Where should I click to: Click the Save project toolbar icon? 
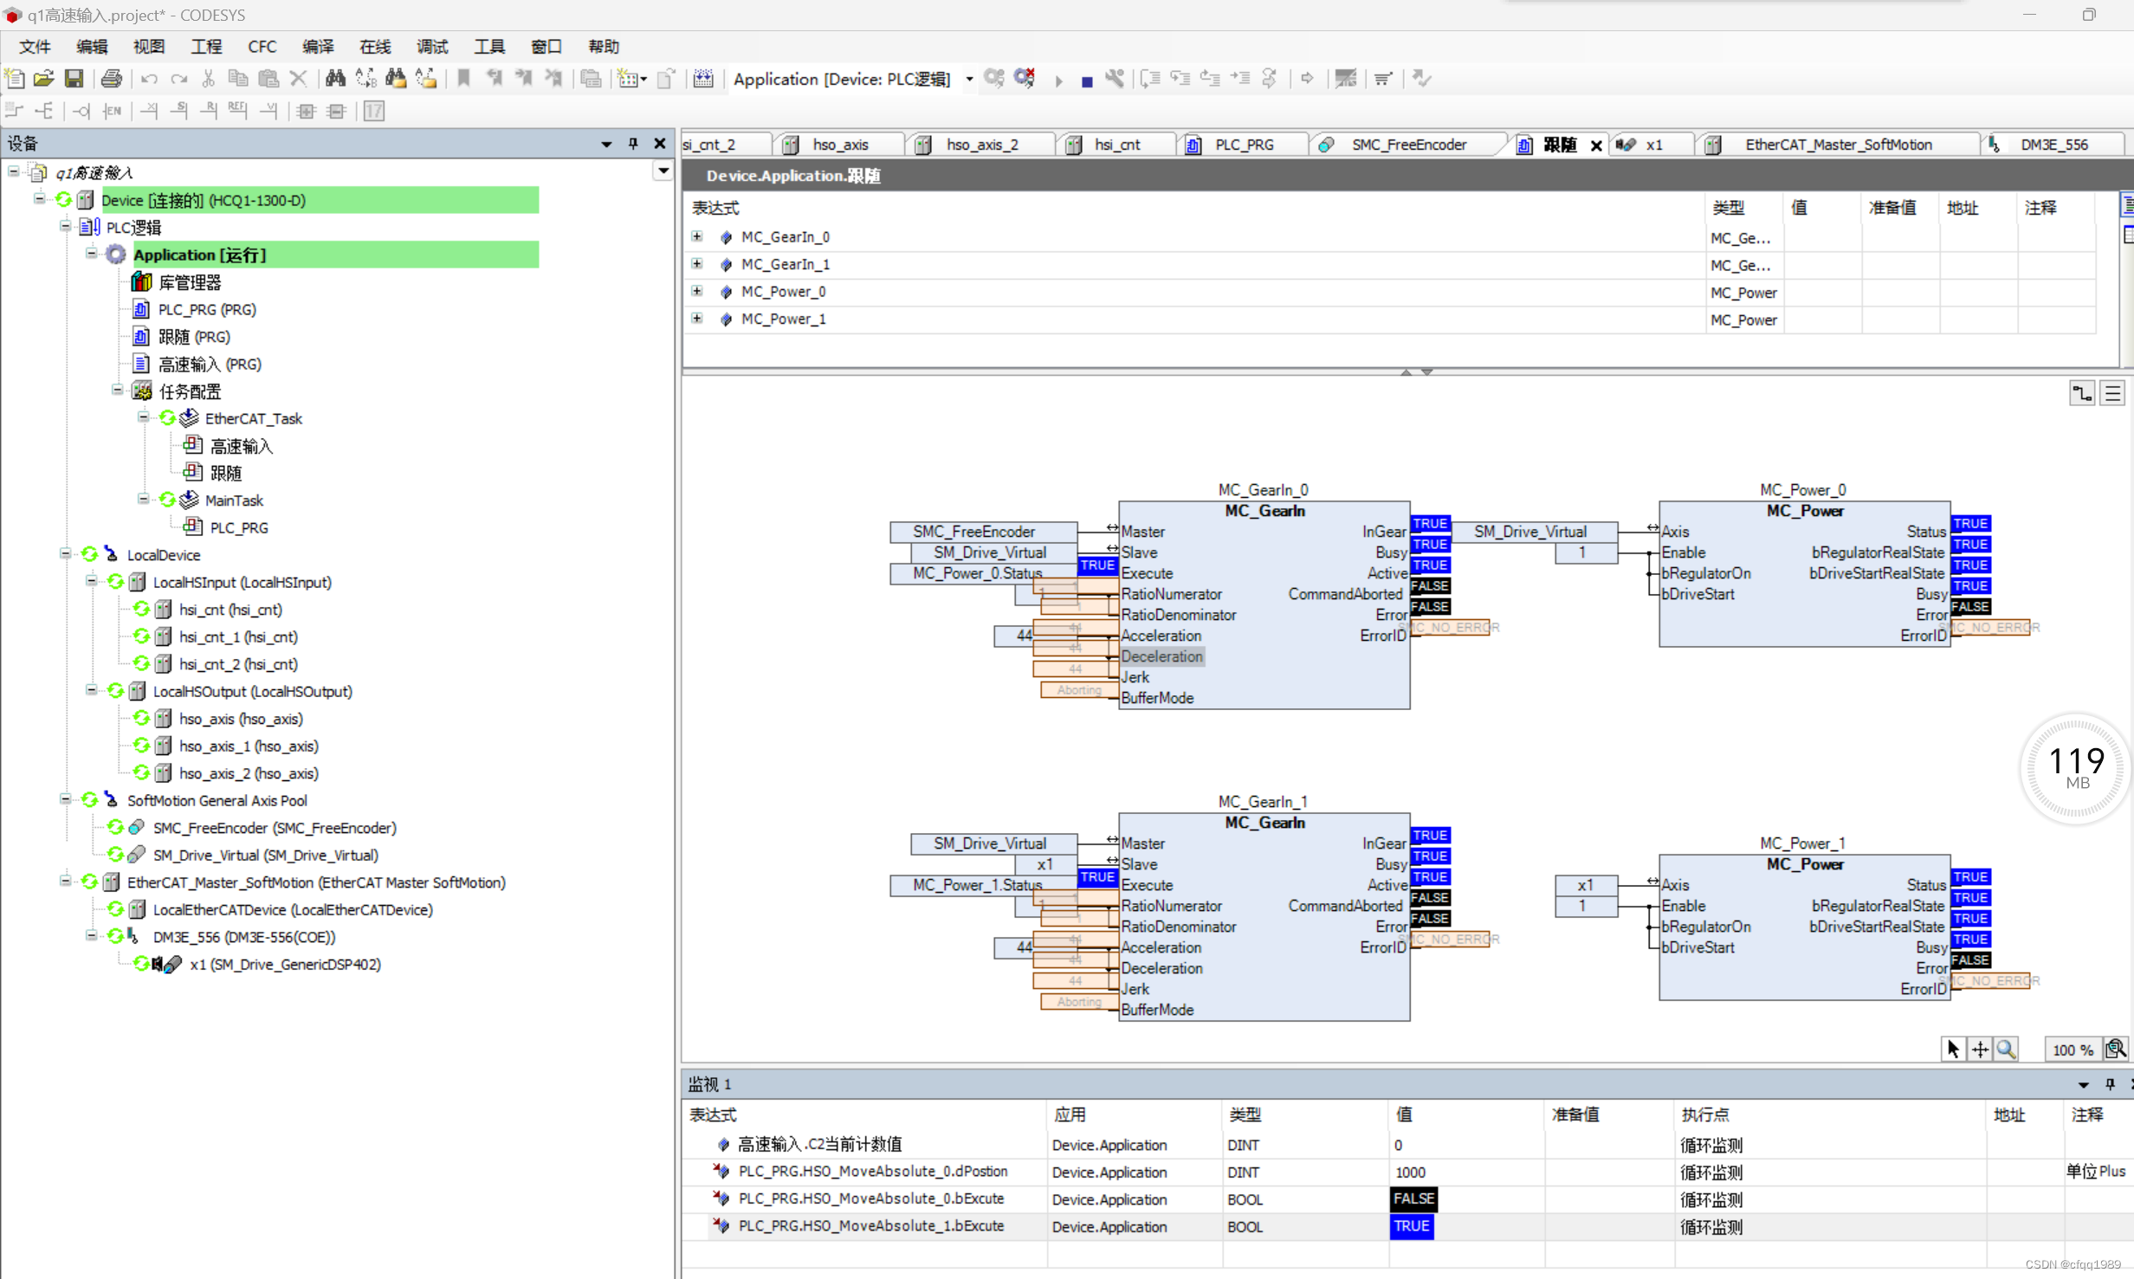tap(74, 79)
